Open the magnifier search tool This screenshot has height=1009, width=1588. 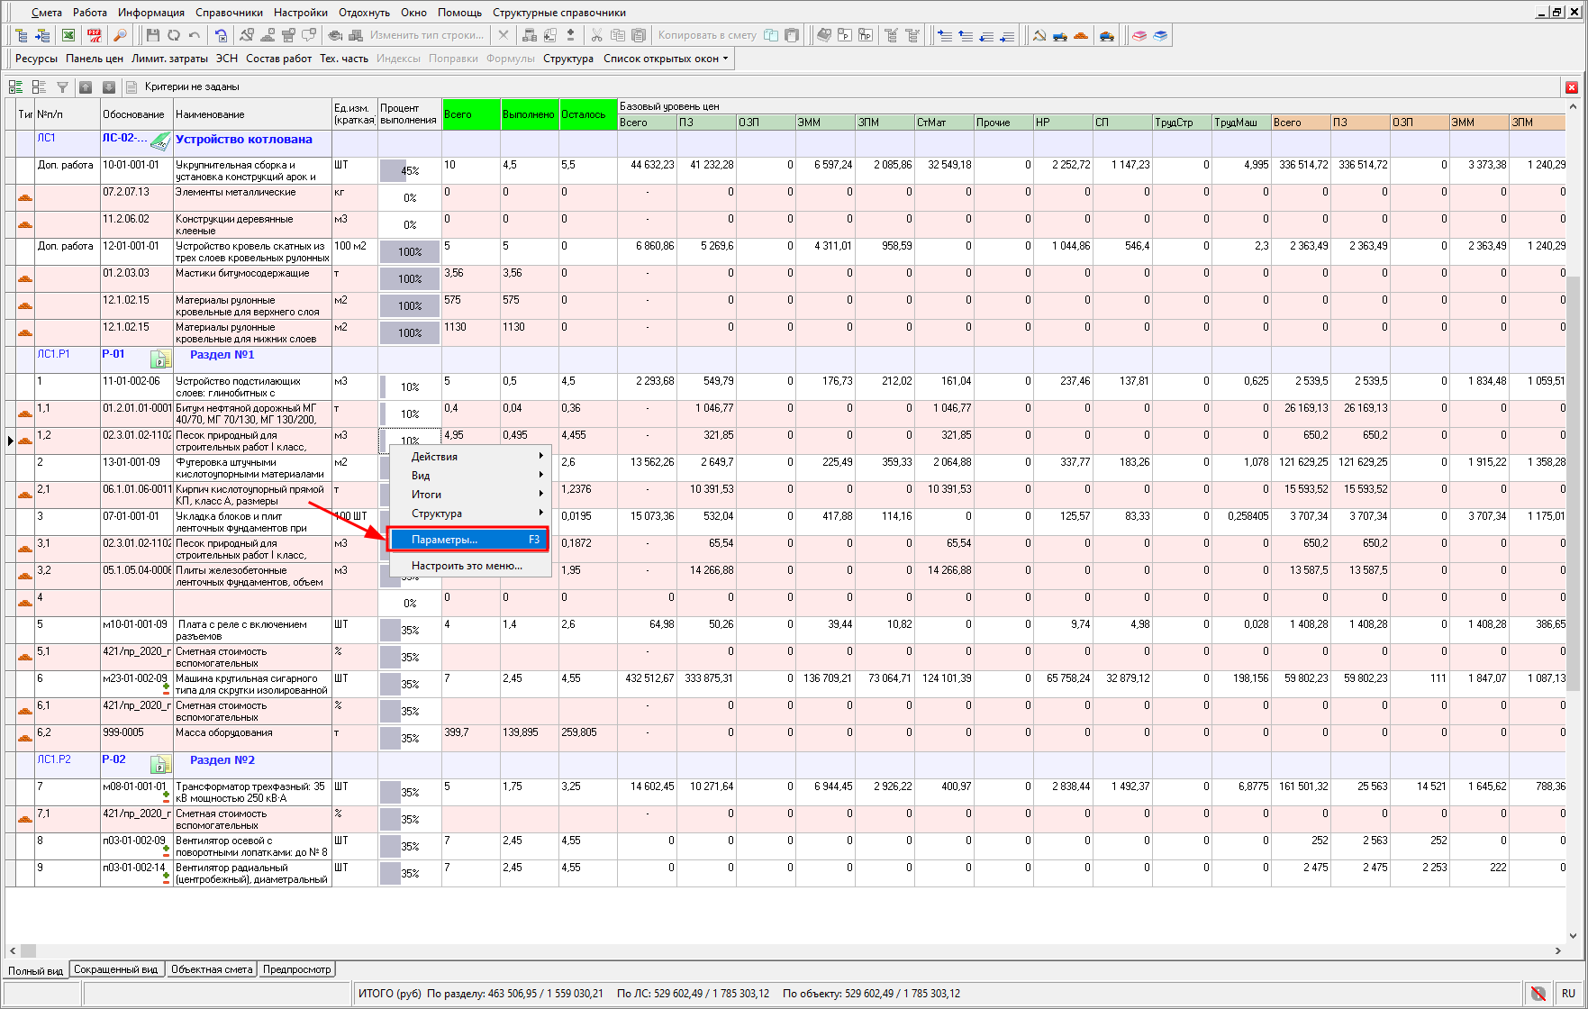[119, 35]
